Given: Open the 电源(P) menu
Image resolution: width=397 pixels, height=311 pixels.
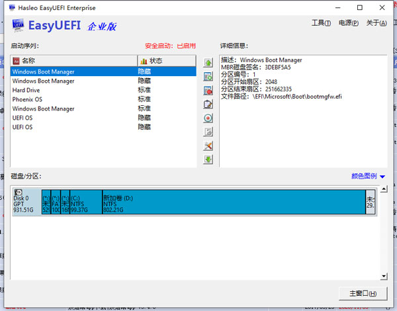Looking at the screenshot, I should (349, 23).
